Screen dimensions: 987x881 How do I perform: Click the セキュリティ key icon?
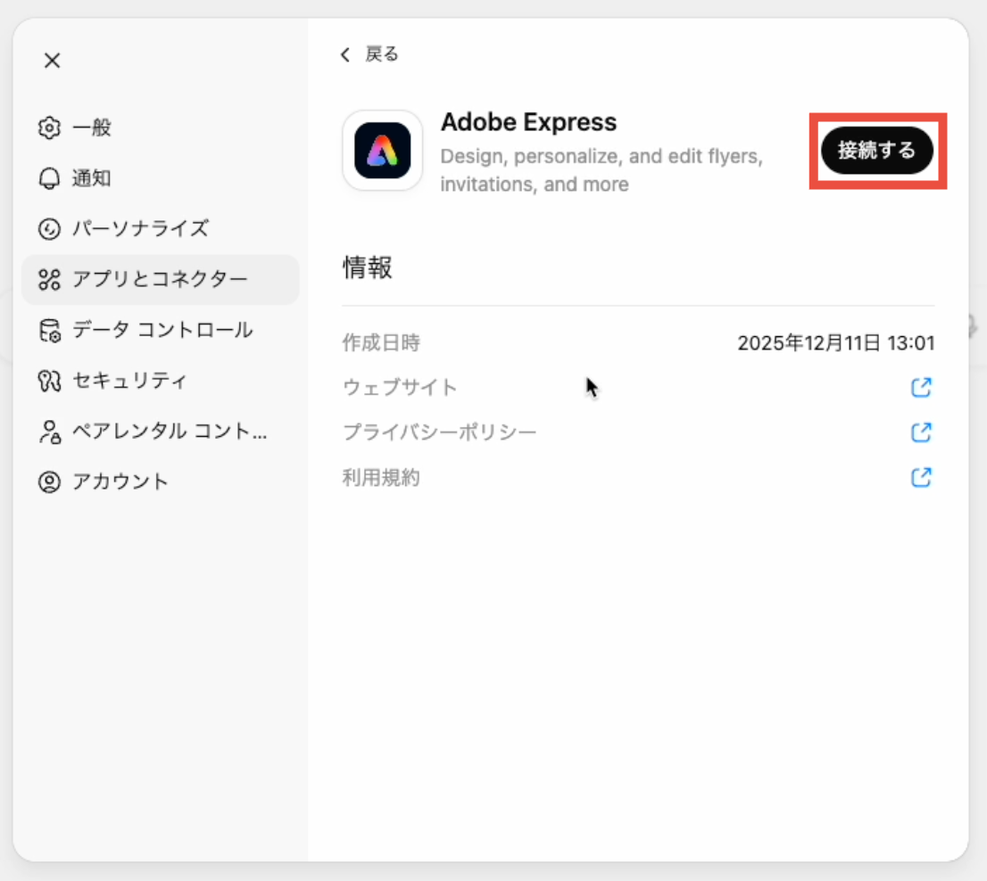point(49,382)
